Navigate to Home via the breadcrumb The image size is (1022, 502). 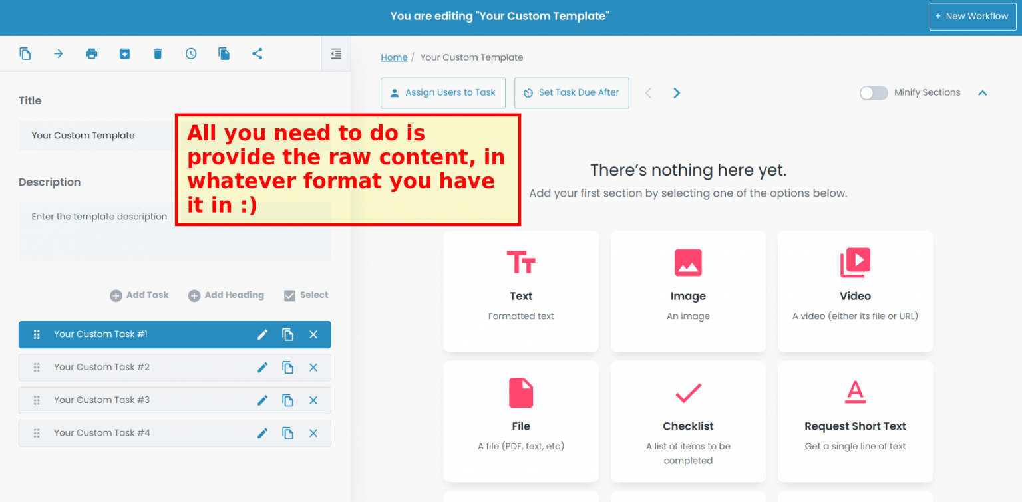(394, 57)
